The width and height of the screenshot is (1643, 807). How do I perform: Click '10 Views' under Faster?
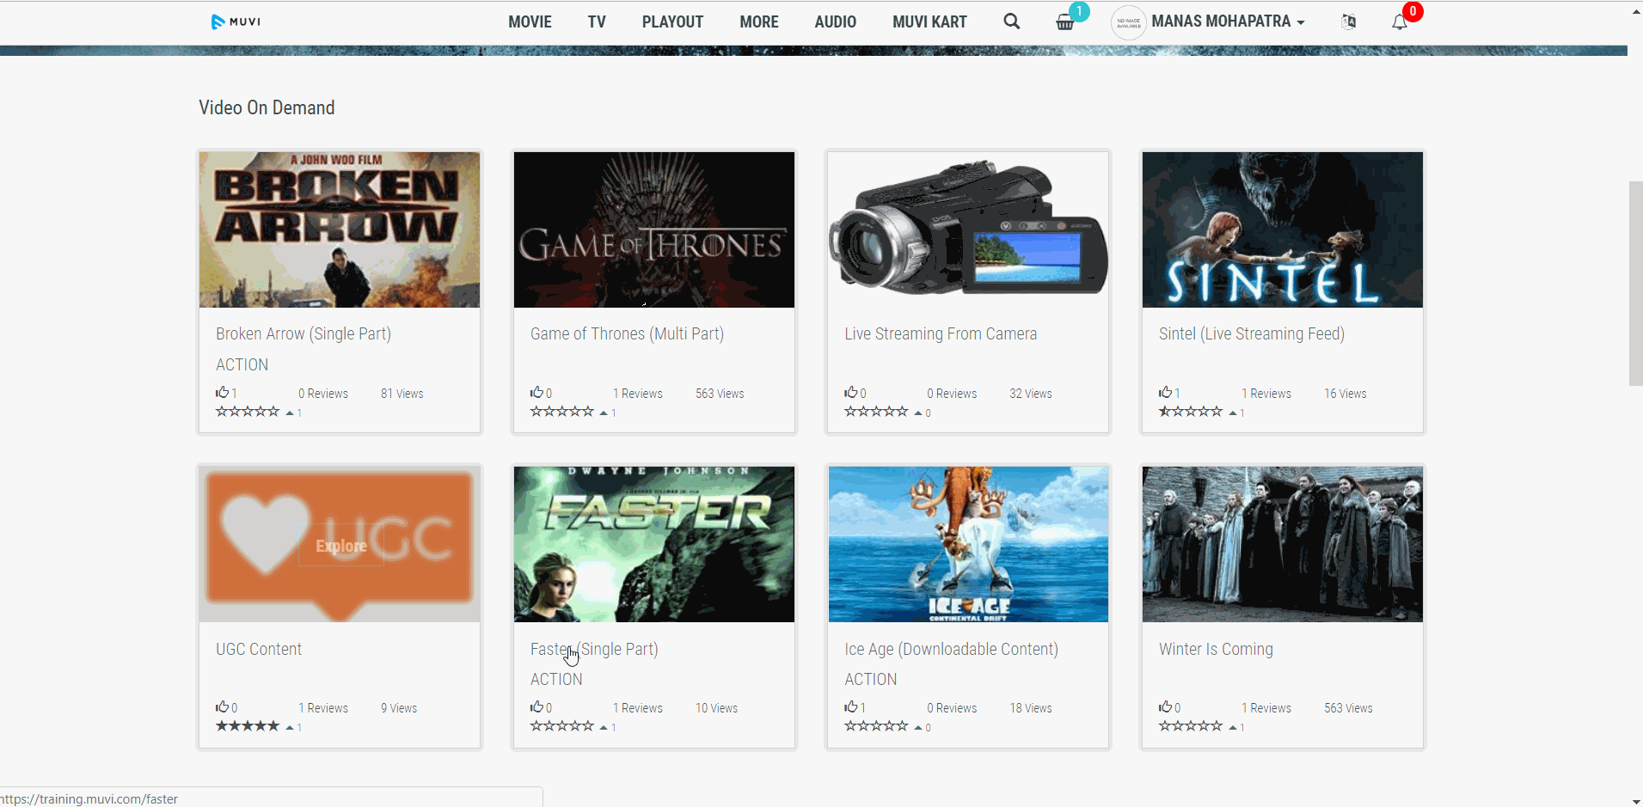click(x=717, y=708)
